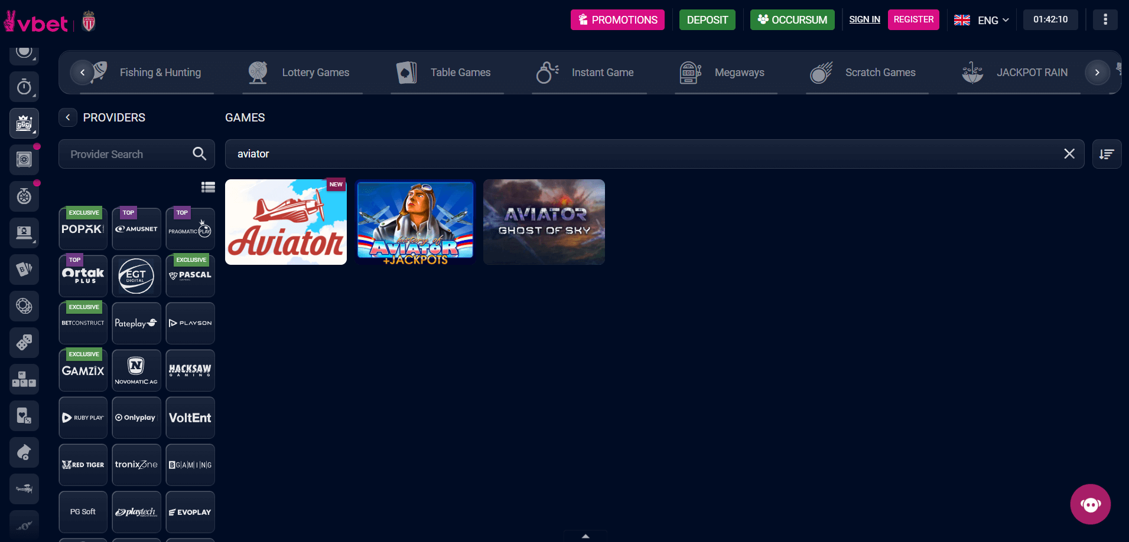The width and height of the screenshot is (1129, 542).
Task: Filter by Ortak Plus provider
Action: pos(83,276)
